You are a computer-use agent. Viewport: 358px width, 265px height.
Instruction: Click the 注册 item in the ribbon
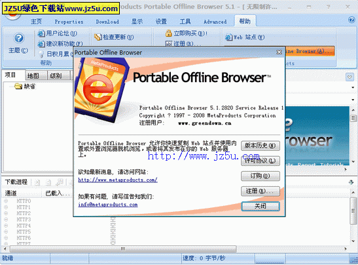[179, 43]
